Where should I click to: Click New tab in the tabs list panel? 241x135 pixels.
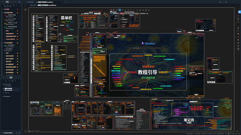click(6, 93)
